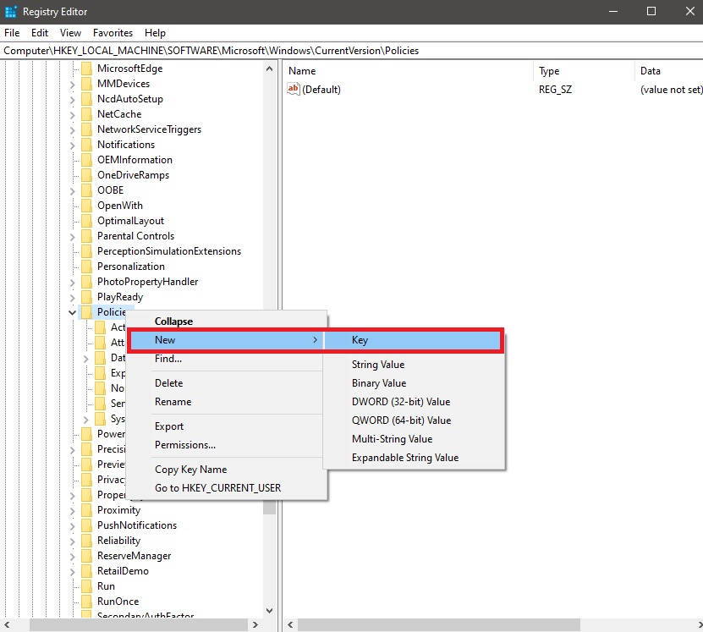Click the folder icon beside NetCache
703x632 pixels.
pyautogui.click(x=88, y=113)
